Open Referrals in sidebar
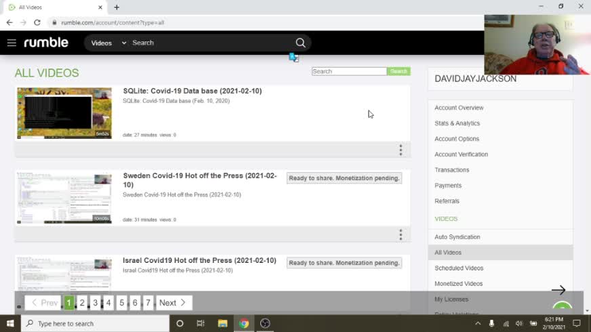 pyautogui.click(x=447, y=201)
